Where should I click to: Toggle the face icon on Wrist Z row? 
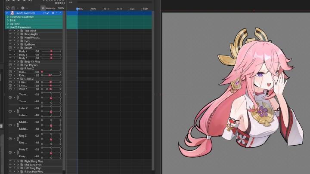coord(10,89)
